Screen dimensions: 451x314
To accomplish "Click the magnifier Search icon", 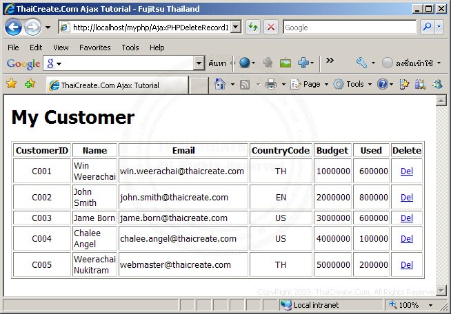I will 427,28.
